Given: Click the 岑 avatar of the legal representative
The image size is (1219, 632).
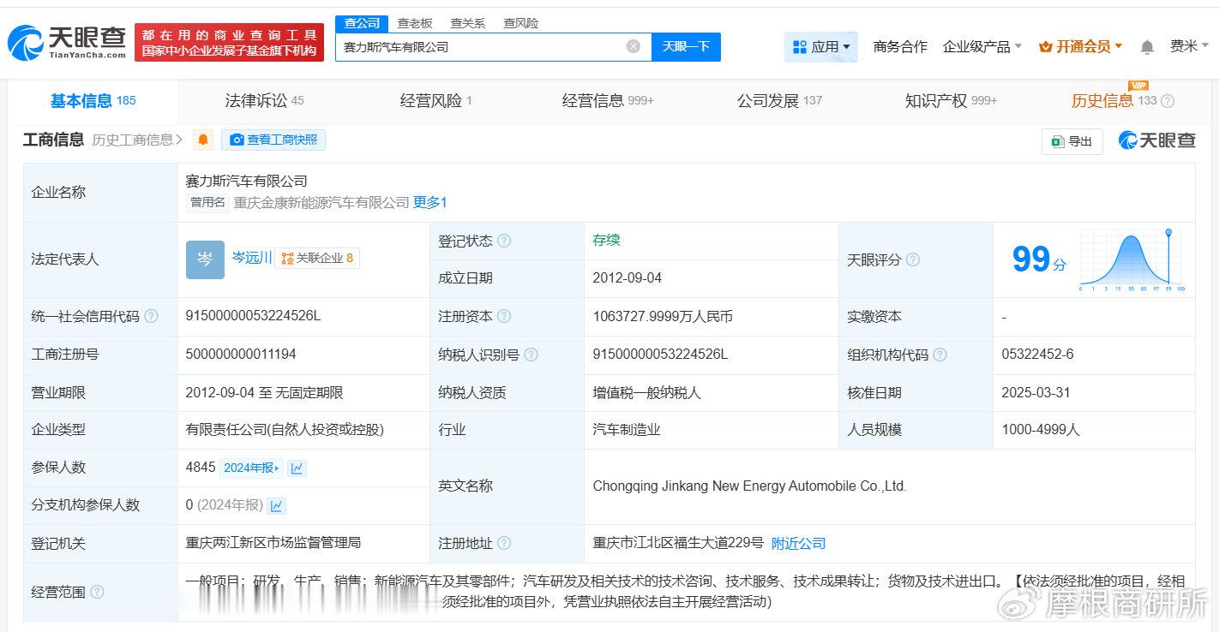Looking at the screenshot, I should click(x=205, y=259).
